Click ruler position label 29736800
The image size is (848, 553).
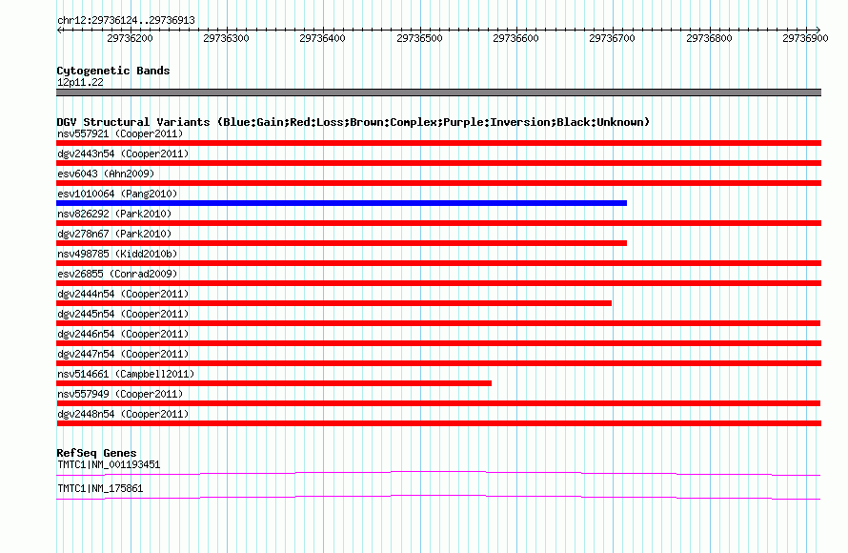pos(709,38)
